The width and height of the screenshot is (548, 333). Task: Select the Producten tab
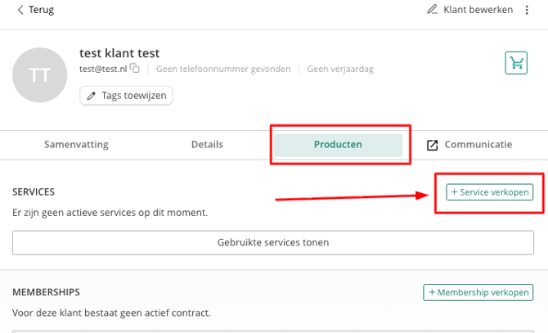pos(338,145)
